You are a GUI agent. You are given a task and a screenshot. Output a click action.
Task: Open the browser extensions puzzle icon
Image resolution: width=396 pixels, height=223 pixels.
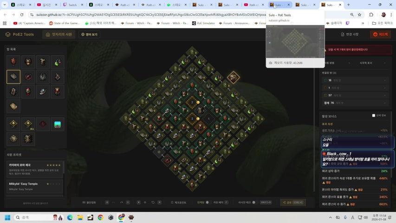pyautogui.click(x=371, y=15)
